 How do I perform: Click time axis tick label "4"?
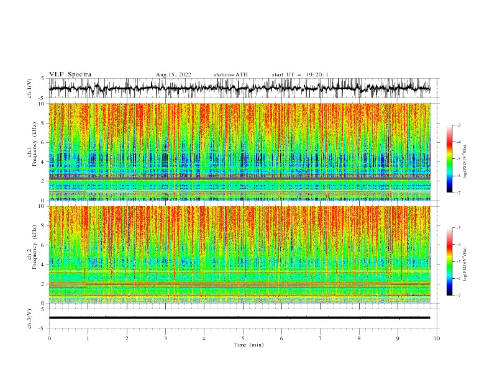click(x=204, y=338)
